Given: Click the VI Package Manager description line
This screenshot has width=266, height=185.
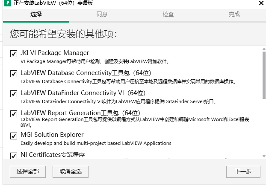Looking at the screenshot, I should pyautogui.click(x=95, y=61).
